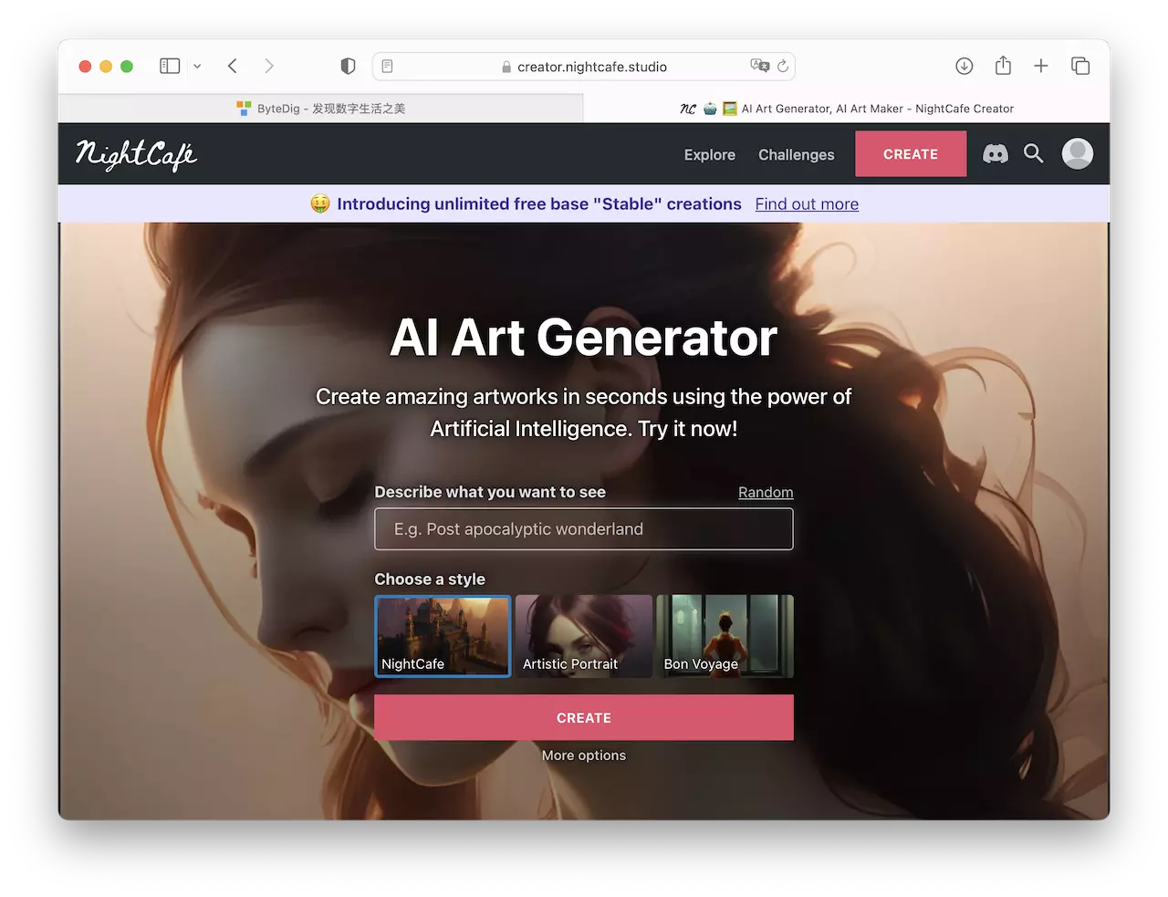
Task: Click the money-face emoji in the banner
Action: point(320,203)
